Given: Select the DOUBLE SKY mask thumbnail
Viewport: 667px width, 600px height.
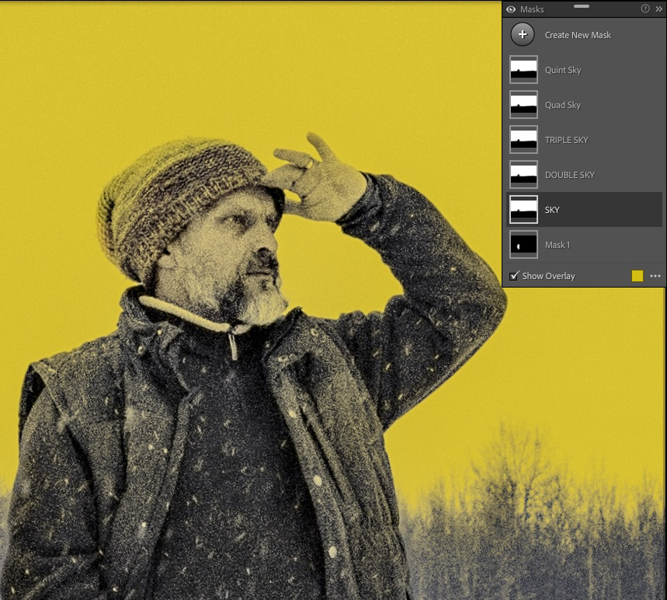Looking at the screenshot, I should click(x=523, y=174).
